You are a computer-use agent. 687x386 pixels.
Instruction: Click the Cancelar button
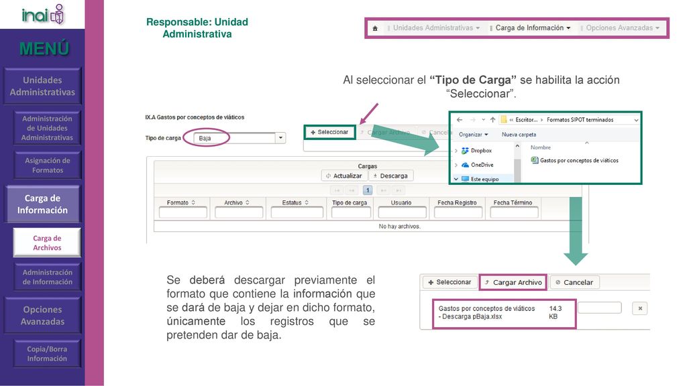[574, 282]
